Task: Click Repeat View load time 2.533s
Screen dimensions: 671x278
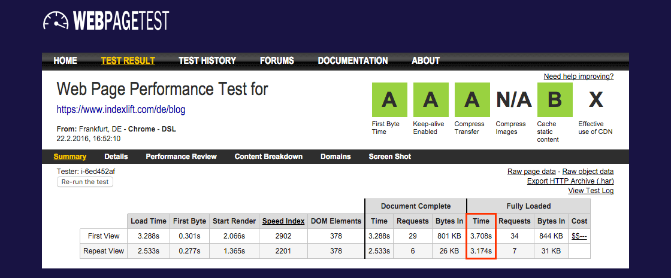Action: [x=149, y=251]
